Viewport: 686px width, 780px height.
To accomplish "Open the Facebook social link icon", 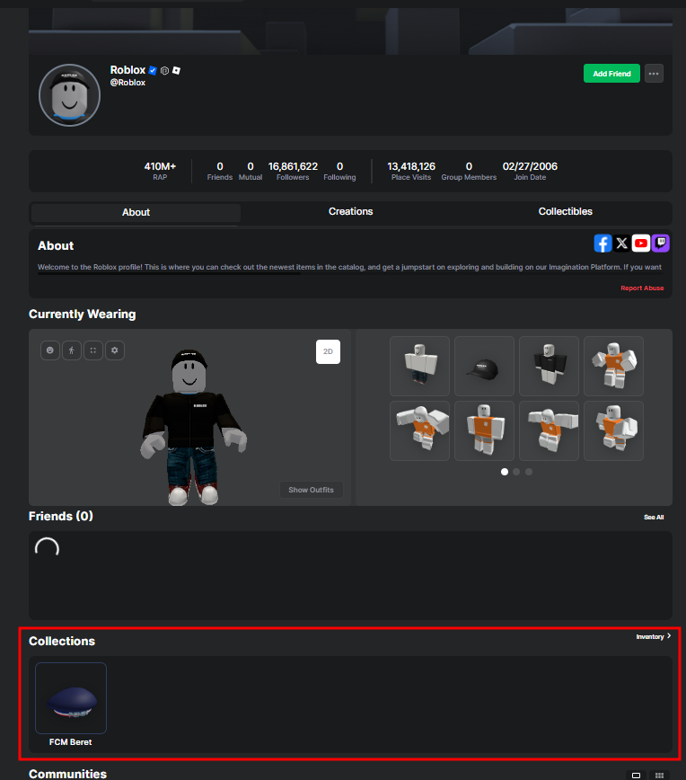I will point(602,244).
